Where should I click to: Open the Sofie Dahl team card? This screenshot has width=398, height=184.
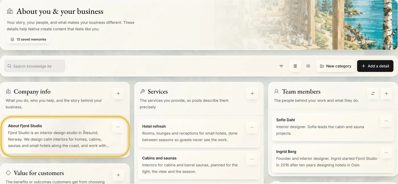click(x=333, y=127)
